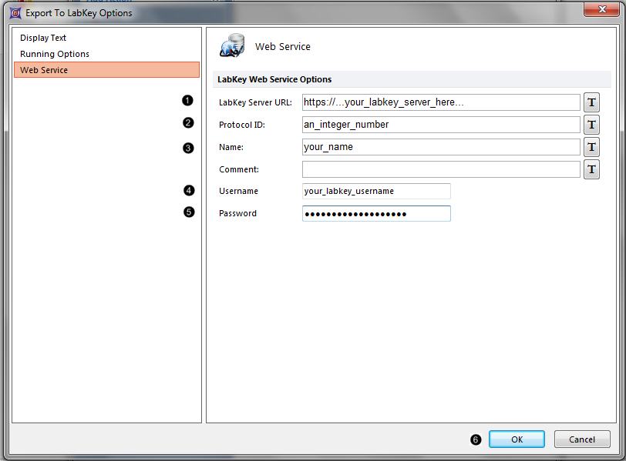The image size is (626, 461).
Task: Focus the LabKey Server URL text field
Action: (x=440, y=102)
